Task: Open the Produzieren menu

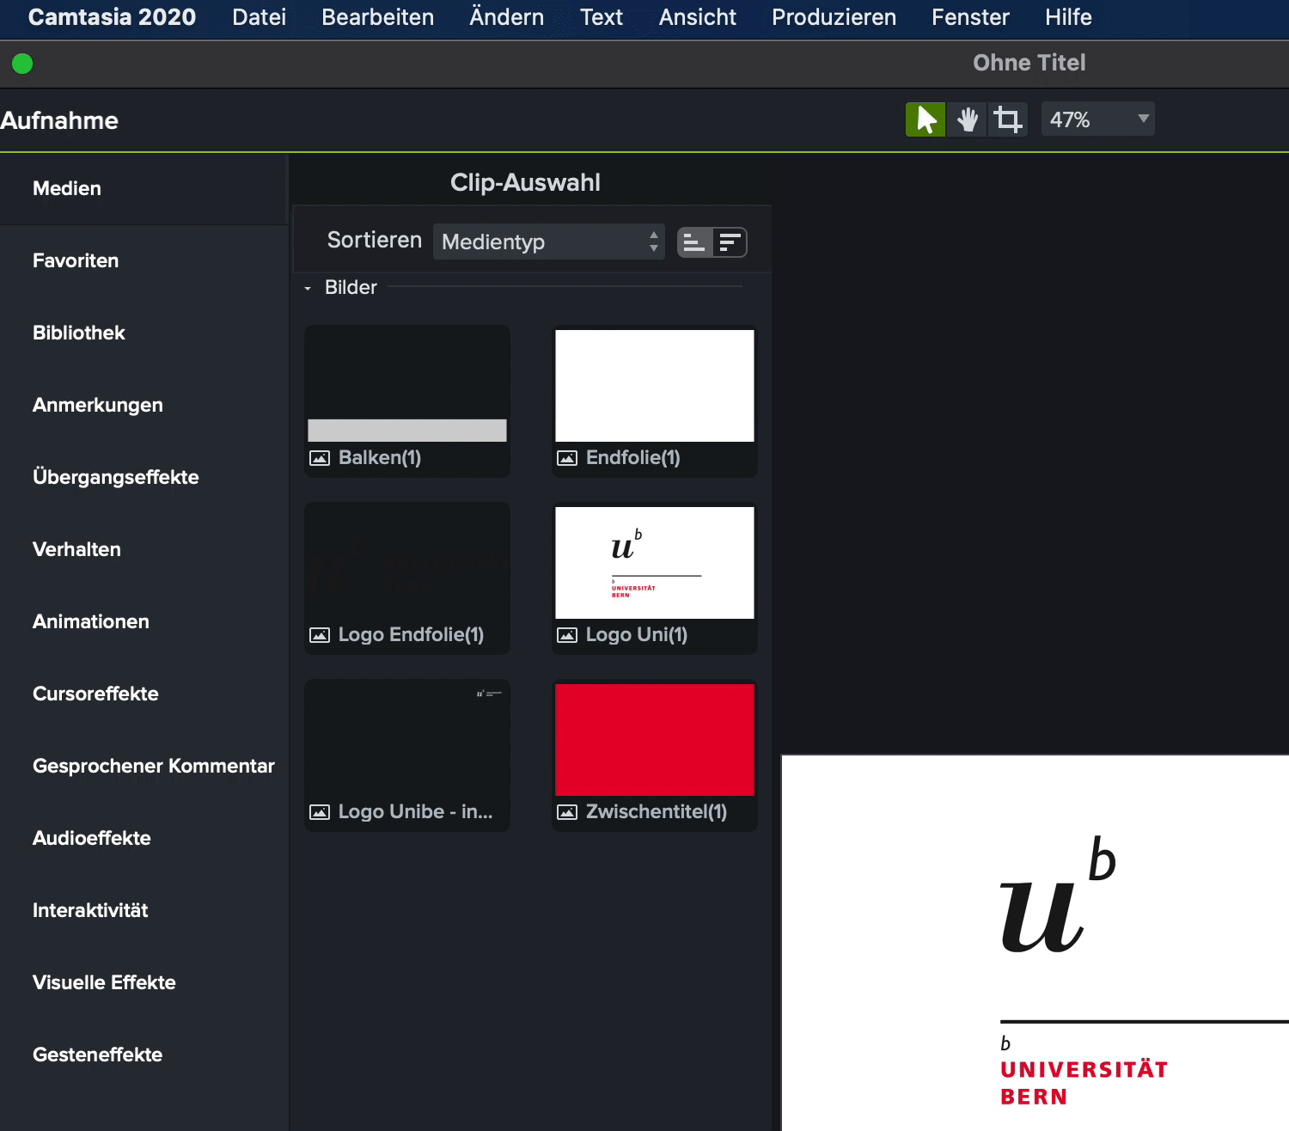Action: point(833,17)
